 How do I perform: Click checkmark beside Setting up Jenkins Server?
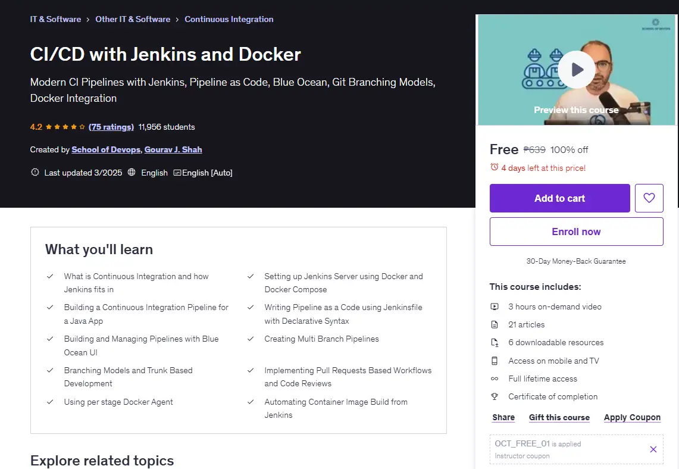[251, 276]
